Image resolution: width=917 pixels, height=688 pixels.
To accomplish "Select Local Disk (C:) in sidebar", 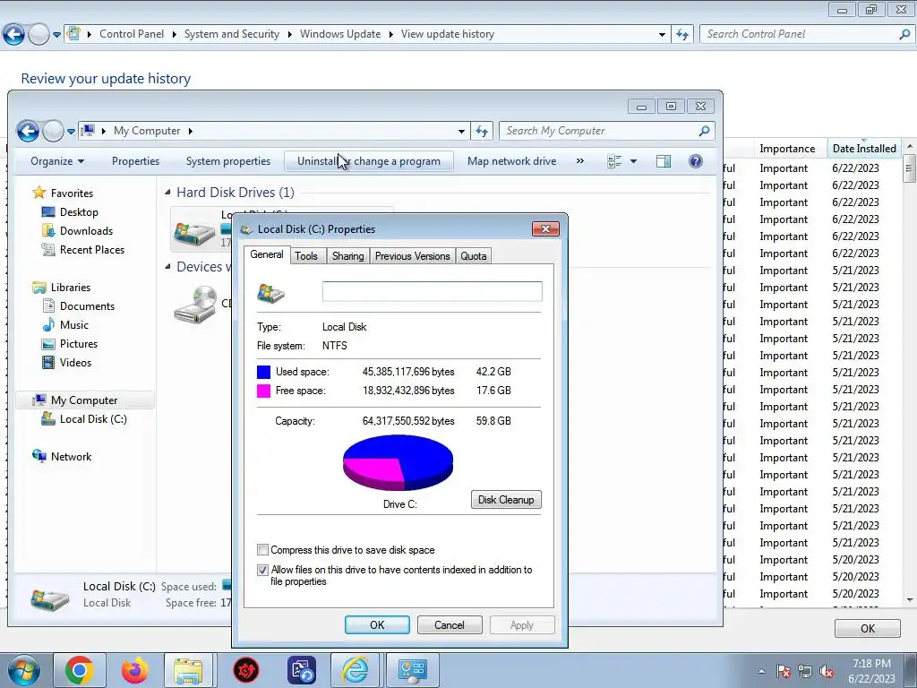I will (x=93, y=419).
